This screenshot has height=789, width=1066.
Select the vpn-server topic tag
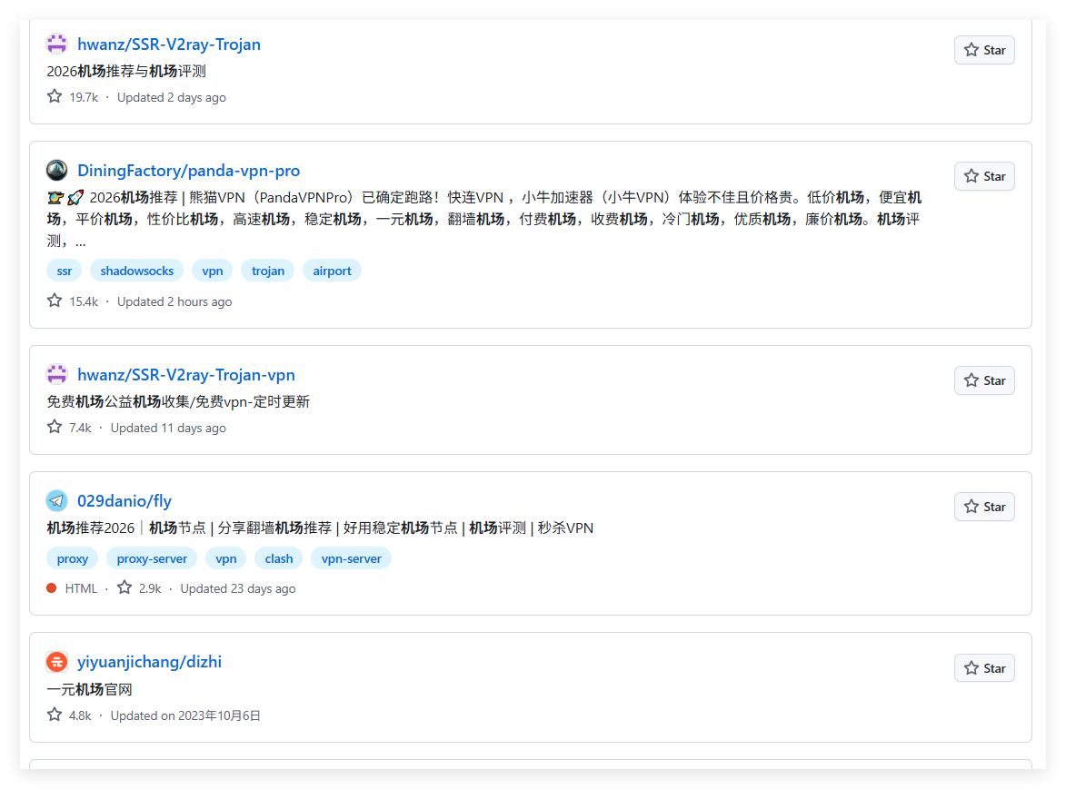[352, 558]
